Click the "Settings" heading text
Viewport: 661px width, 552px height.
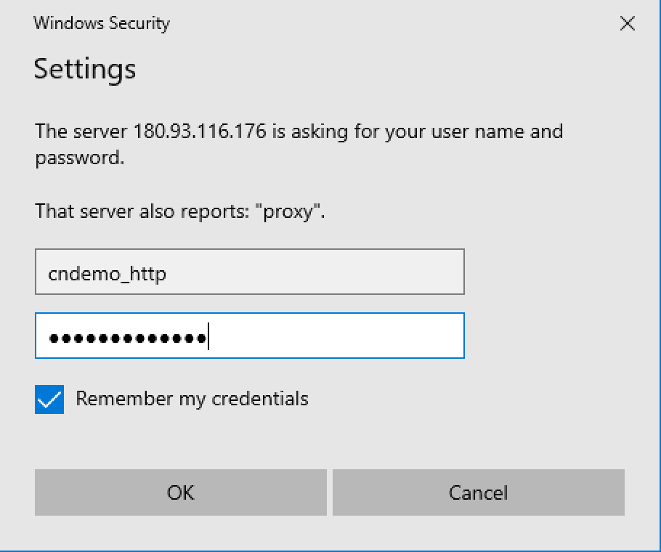click(x=85, y=69)
